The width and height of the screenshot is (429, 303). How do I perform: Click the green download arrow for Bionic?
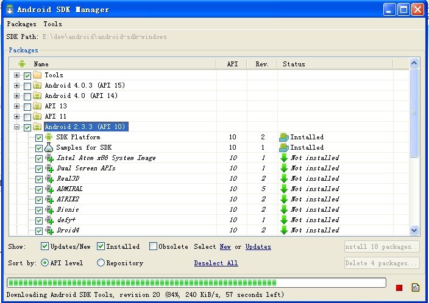(284, 210)
